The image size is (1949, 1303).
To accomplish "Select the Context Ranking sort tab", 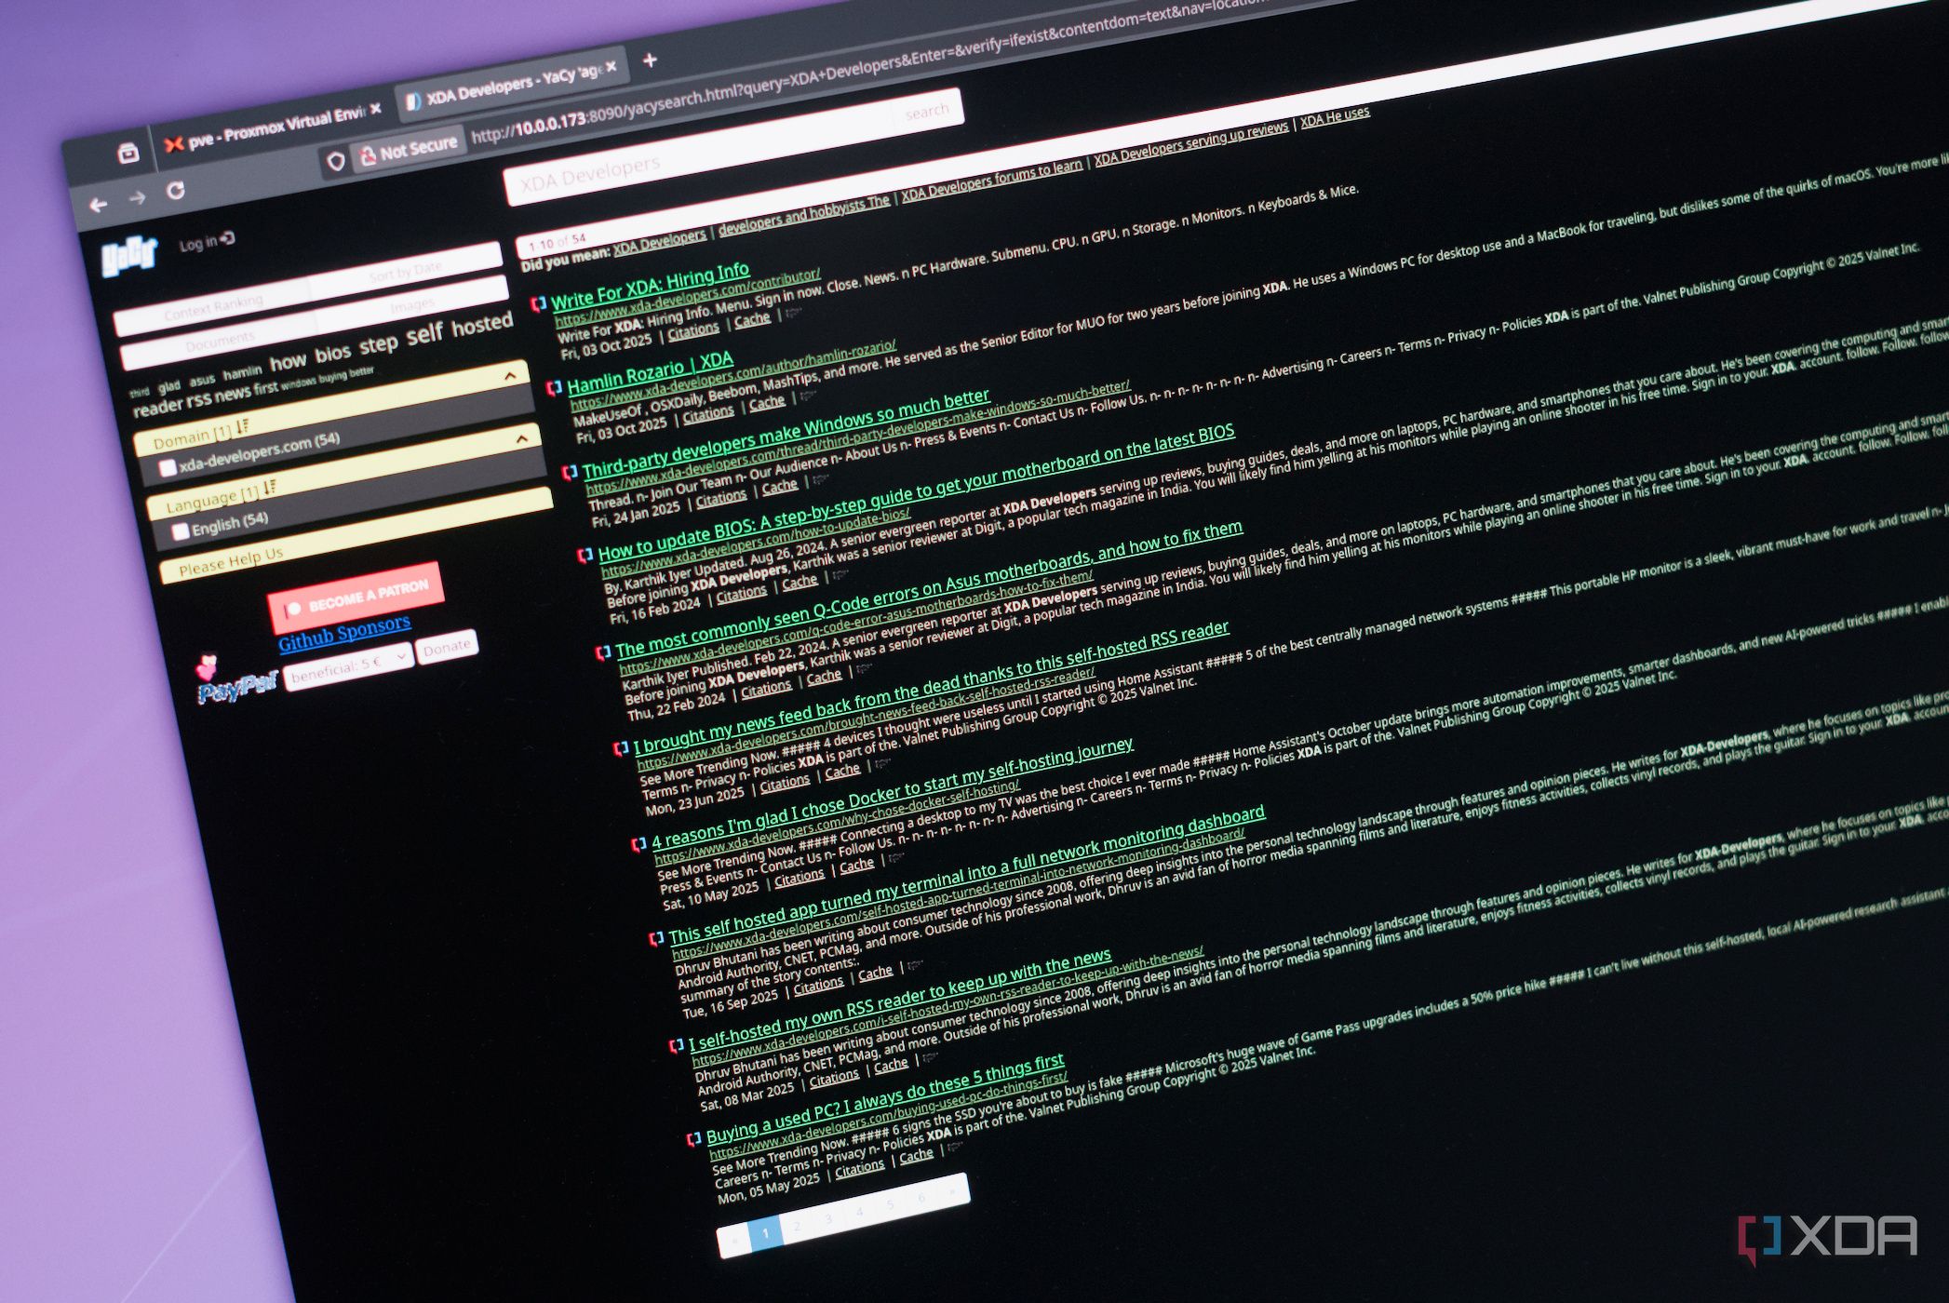I will (213, 307).
